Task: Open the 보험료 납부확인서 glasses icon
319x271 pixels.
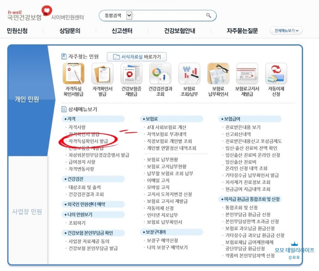Action: tap(218, 73)
